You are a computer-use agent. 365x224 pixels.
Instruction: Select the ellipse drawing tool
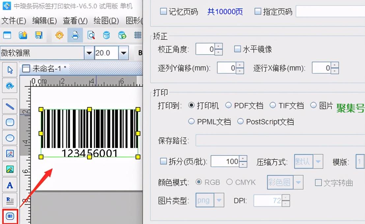(10, 138)
